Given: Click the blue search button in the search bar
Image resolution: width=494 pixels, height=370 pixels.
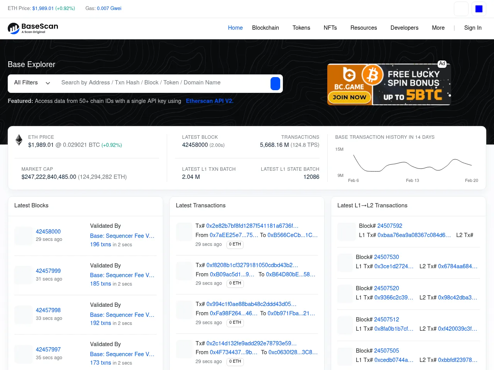Looking at the screenshot, I should coord(275,84).
